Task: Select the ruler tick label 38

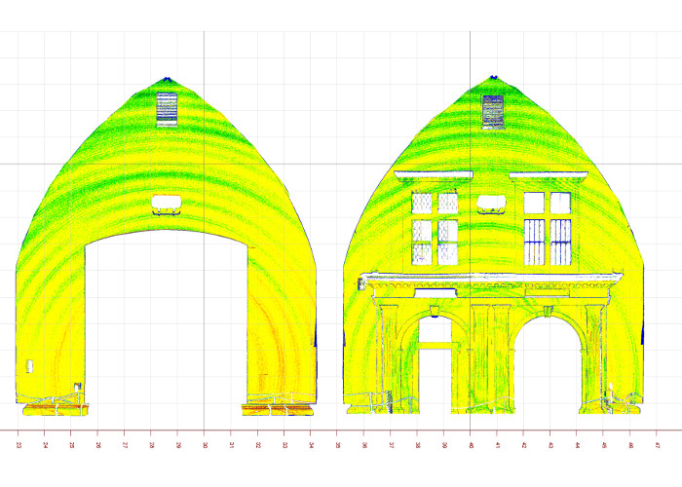Action: pos(418,445)
